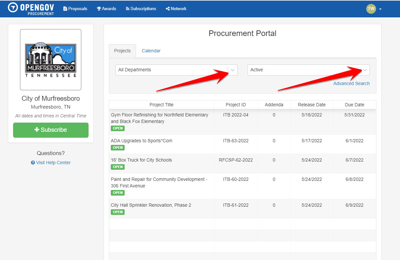Viewport: 400px width, 260px height.
Task: Click the Proposals icon in the top navigation
Action: (65, 9)
